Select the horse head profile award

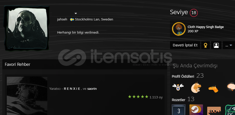(x=196, y=87)
